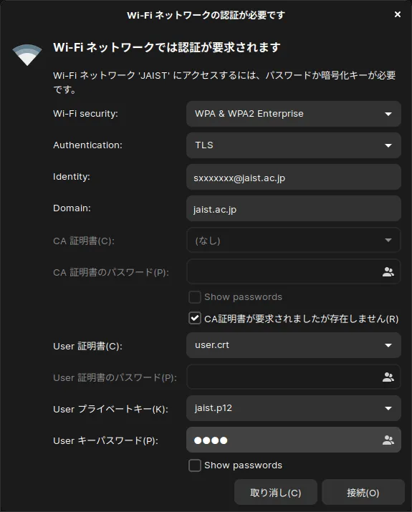Click the CA 証明書(C): label
Viewport: 412px width, 512px height.
tap(84, 241)
